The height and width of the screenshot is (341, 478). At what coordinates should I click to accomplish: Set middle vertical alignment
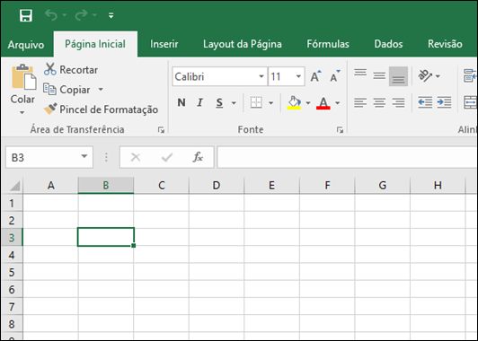(x=379, y=76)
